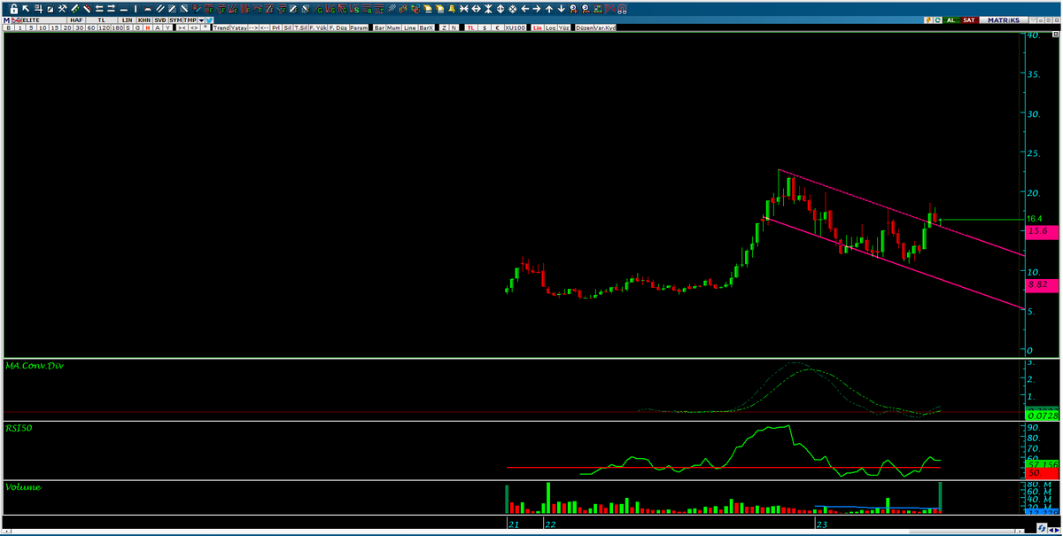Click the MATRIKS logo button
This screenshot has height=536, width=1063.
click(x=1004, y=19)
